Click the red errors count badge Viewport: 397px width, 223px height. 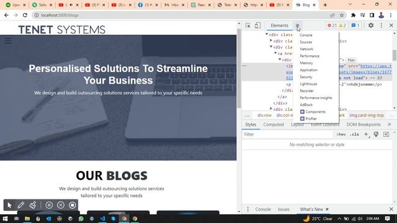pyautogui.click(x=332, y=25)
